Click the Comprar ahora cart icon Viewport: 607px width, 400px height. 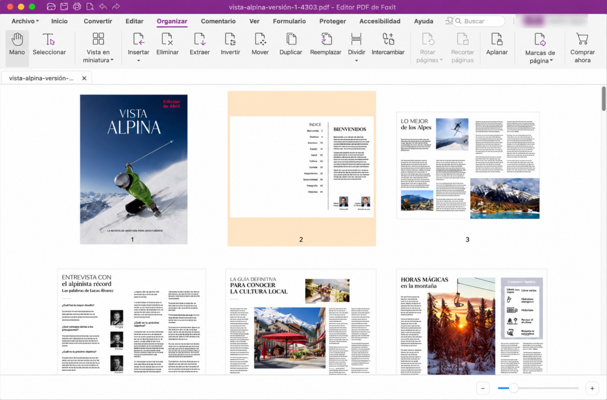[x=582, y=39]
